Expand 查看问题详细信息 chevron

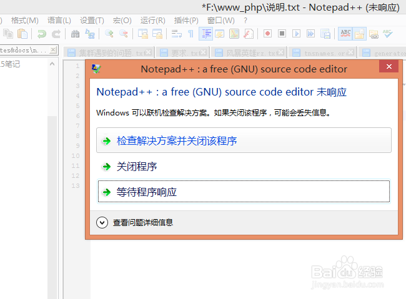pyautogui.click(x=102, y=222)
